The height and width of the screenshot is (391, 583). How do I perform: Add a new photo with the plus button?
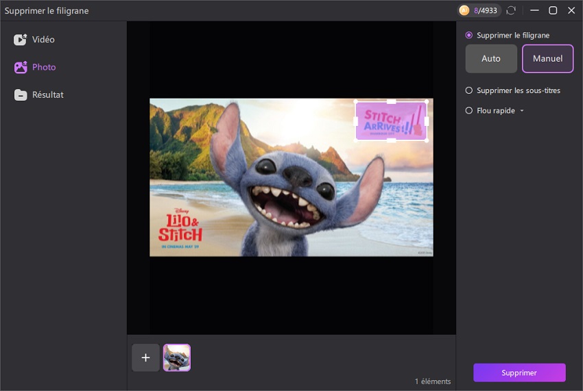[x=145, y=357]
